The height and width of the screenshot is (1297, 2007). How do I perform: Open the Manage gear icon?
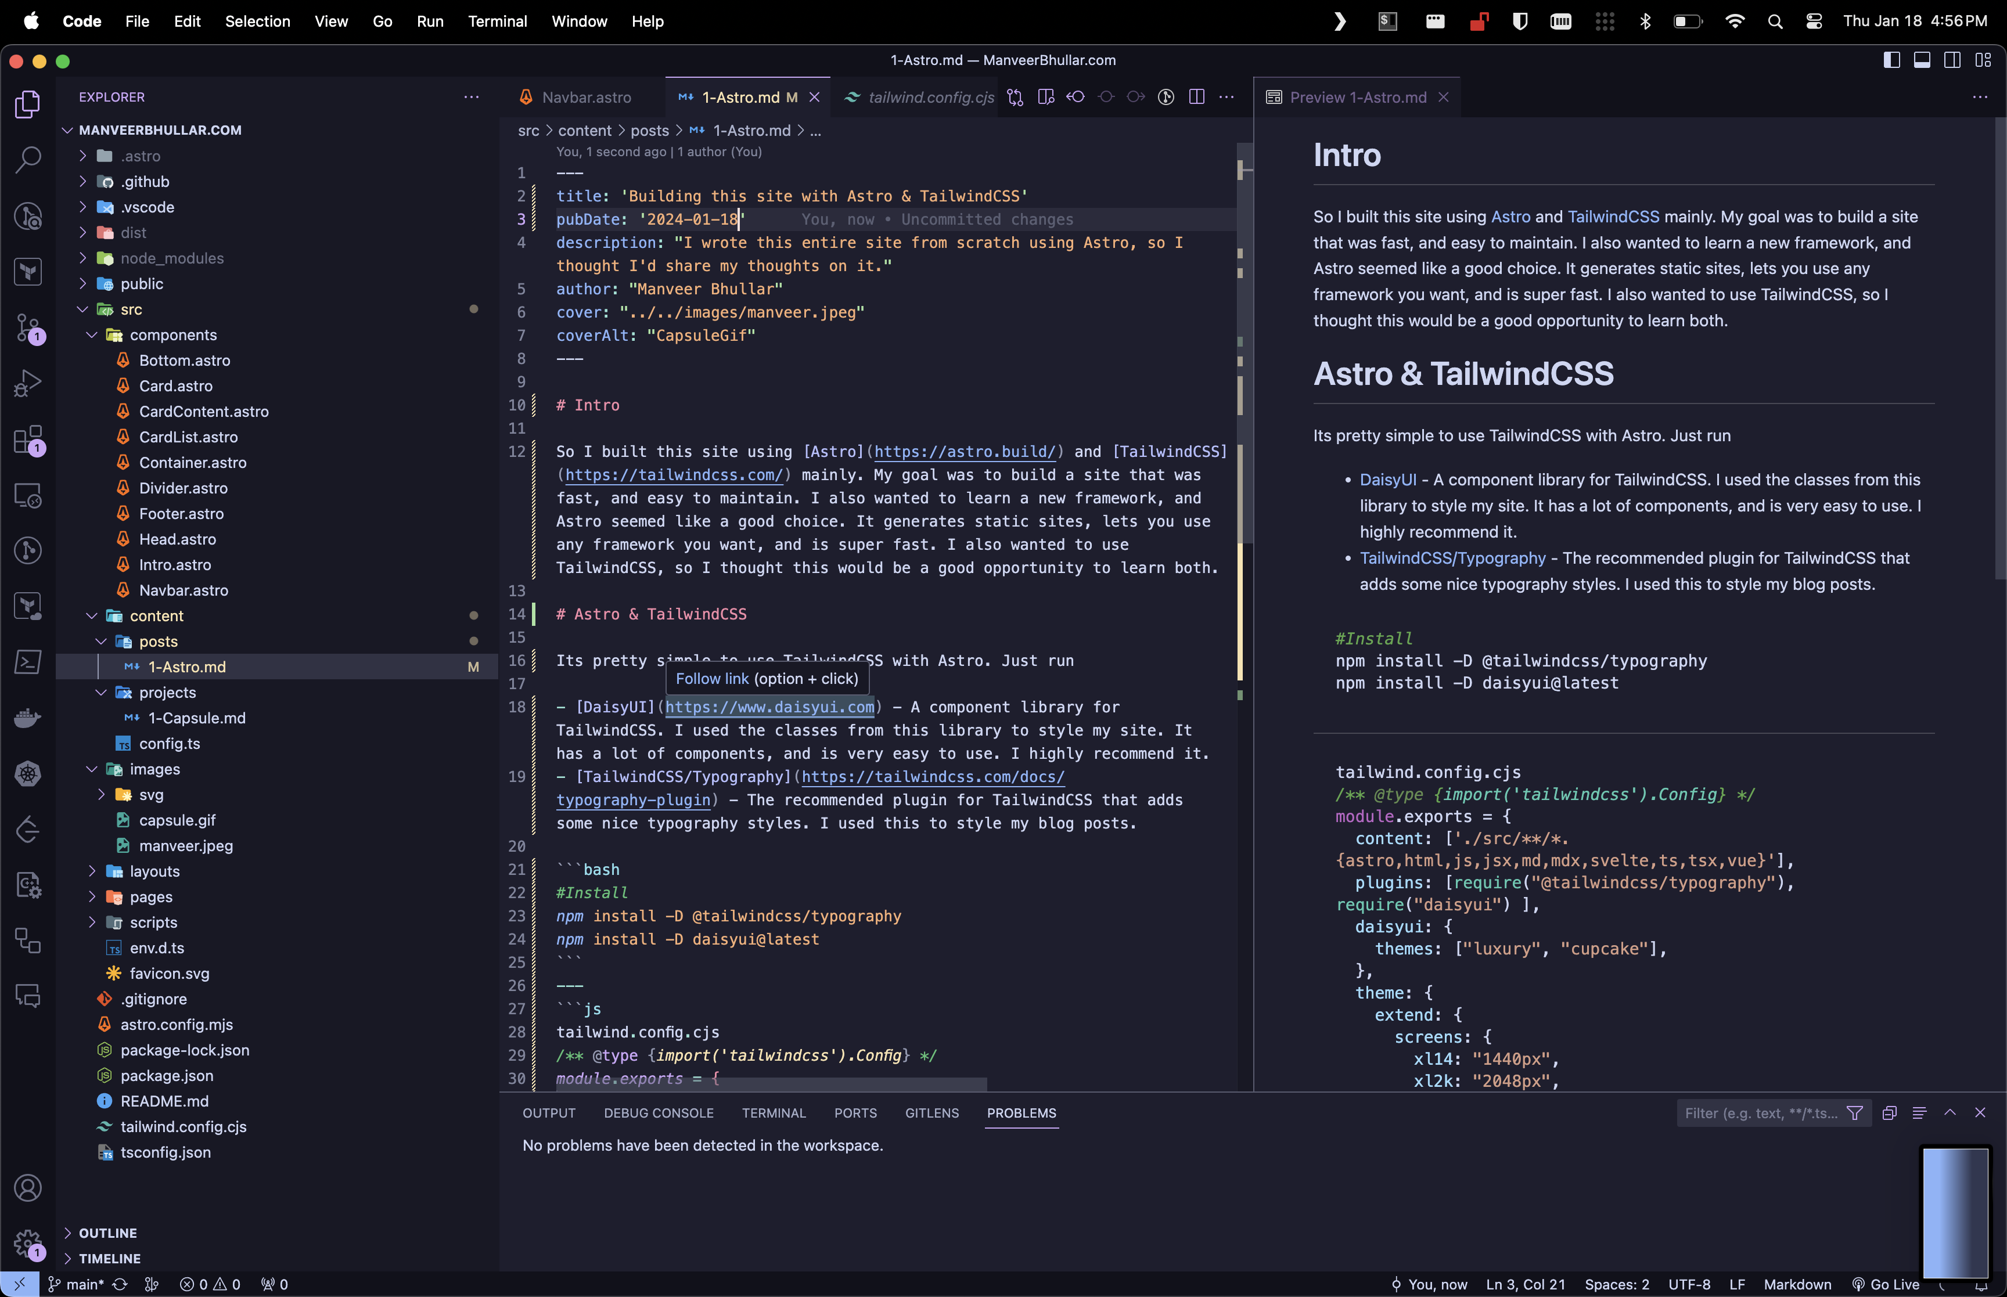(28, 1242)
